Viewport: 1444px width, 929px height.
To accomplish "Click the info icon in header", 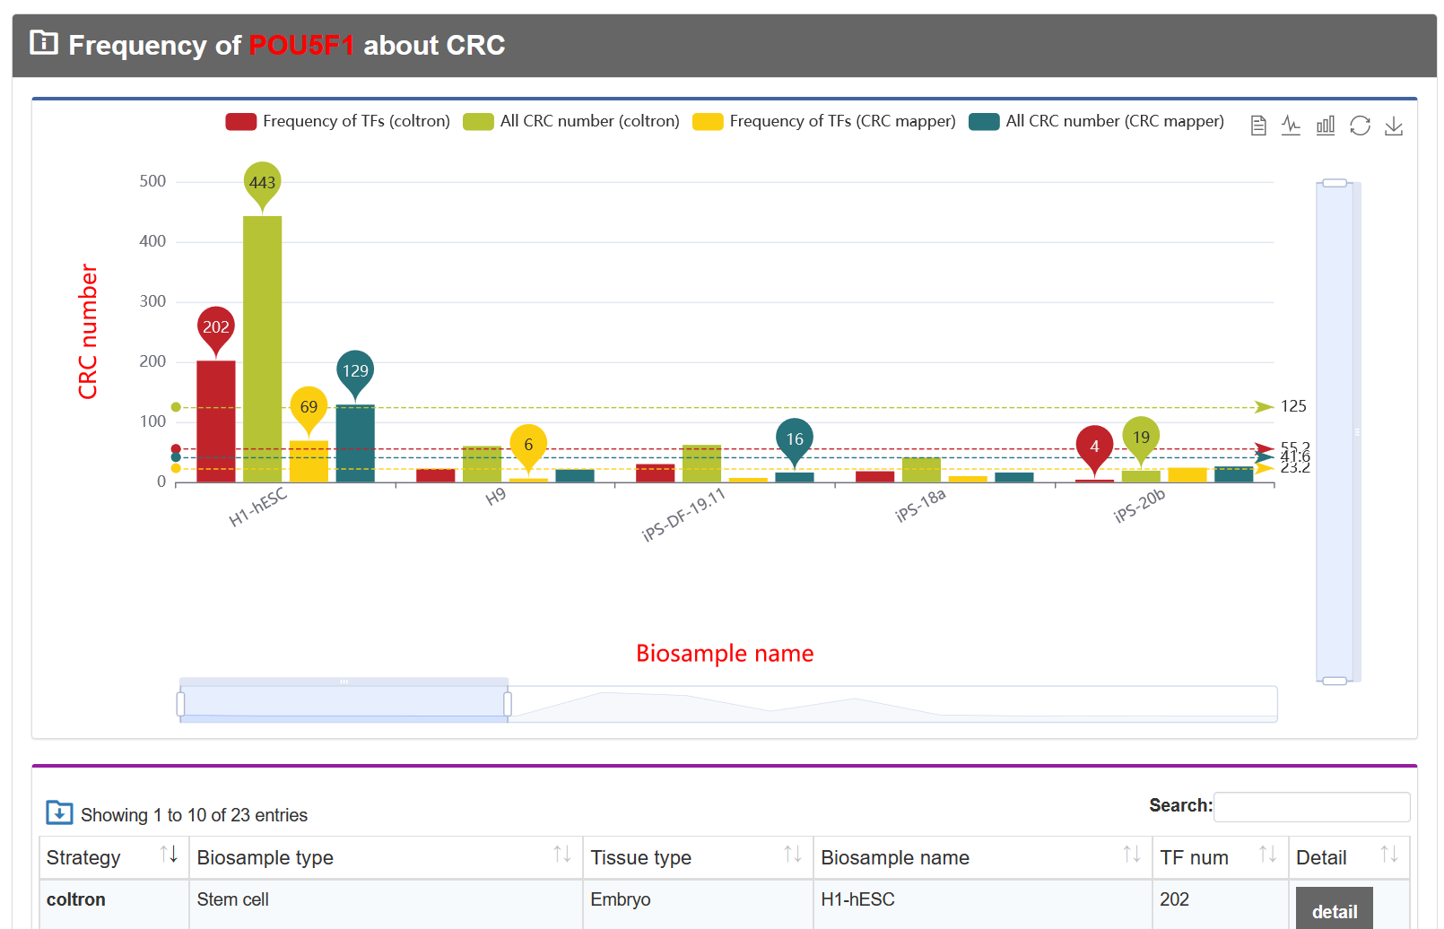I will click(44, 42).
